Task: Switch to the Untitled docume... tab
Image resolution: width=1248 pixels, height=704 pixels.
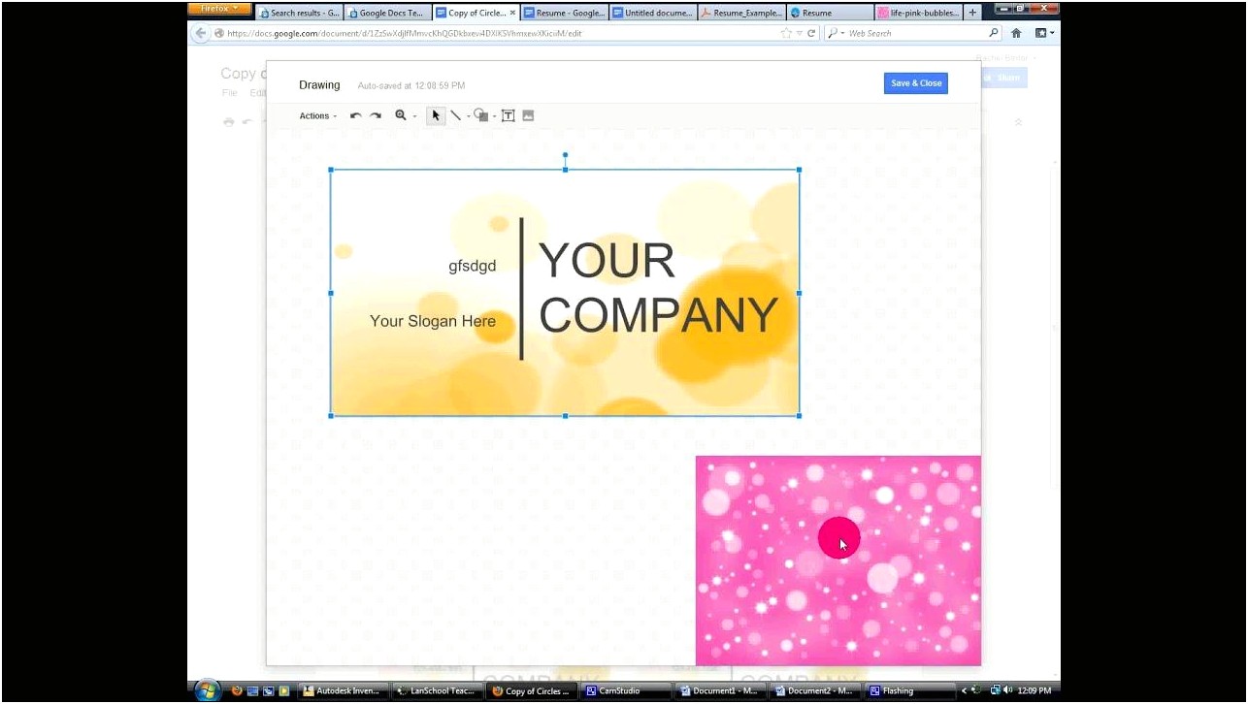Action: 652,13
